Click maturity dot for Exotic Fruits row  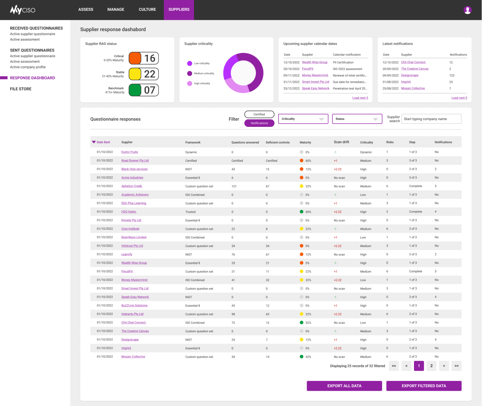tap(302, 152)
